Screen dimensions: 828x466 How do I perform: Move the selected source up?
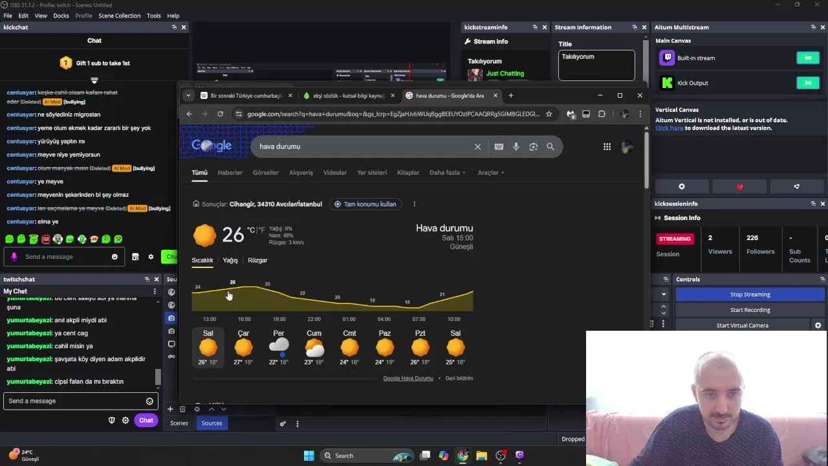211,409
